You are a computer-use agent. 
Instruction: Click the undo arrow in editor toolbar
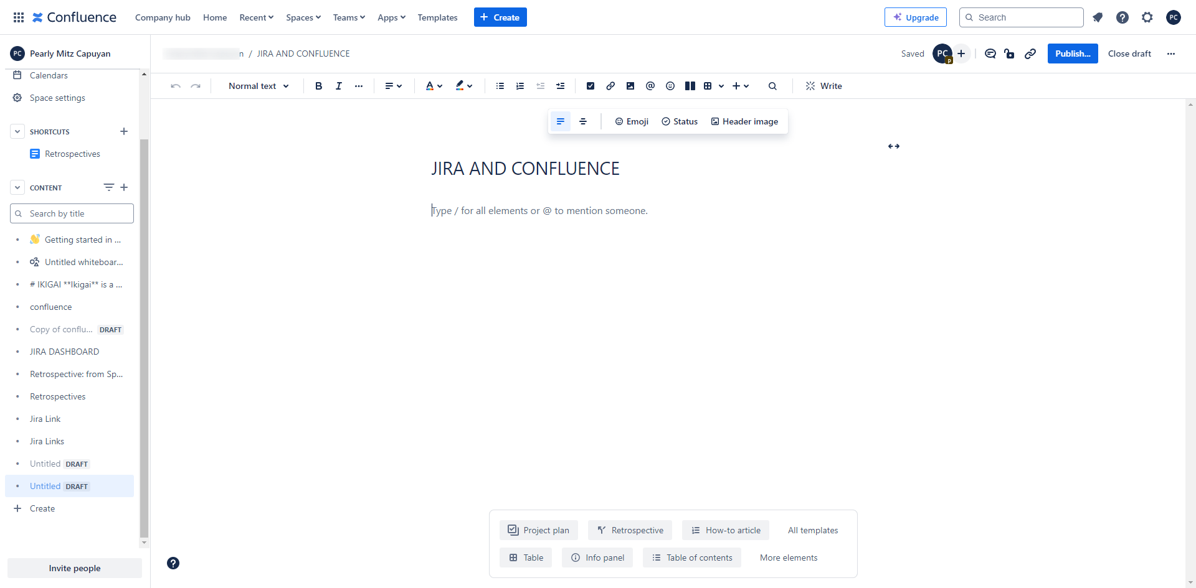tap(176, 86)
